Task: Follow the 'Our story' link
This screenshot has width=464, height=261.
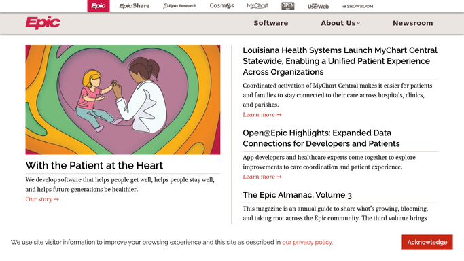Action: click(x=42, y=199)
